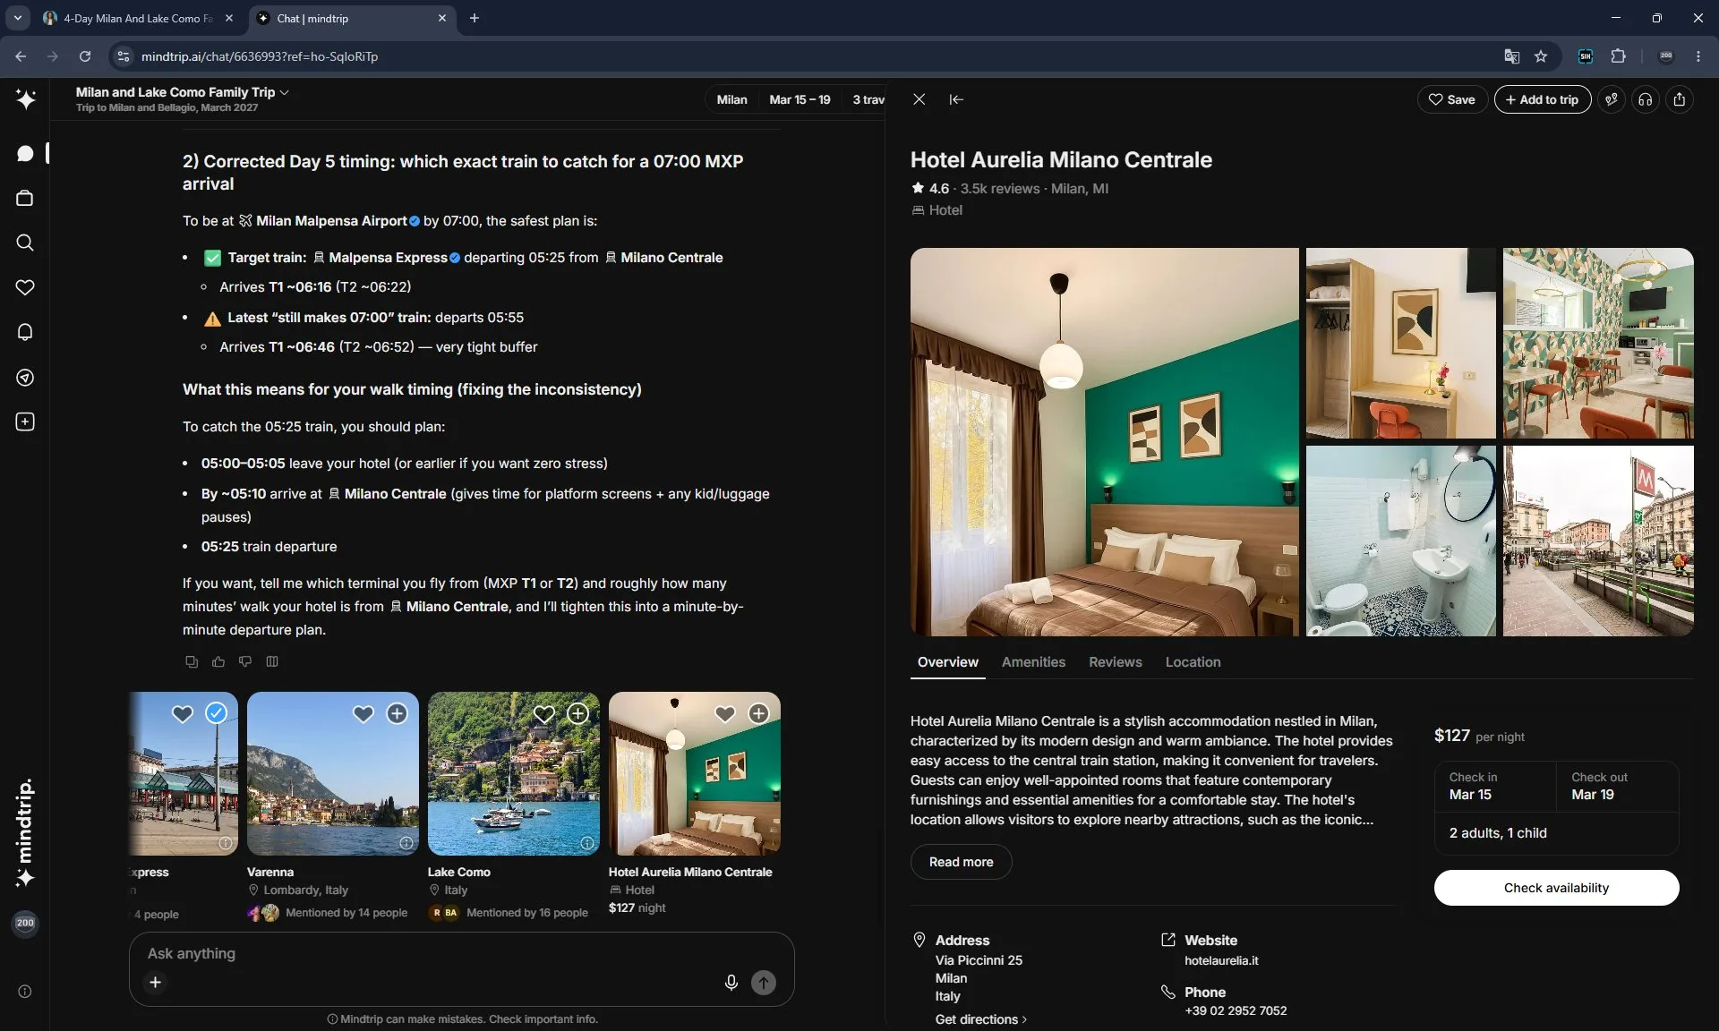
Task: Add Lake Como card to trip
Action: click(578, 713)
